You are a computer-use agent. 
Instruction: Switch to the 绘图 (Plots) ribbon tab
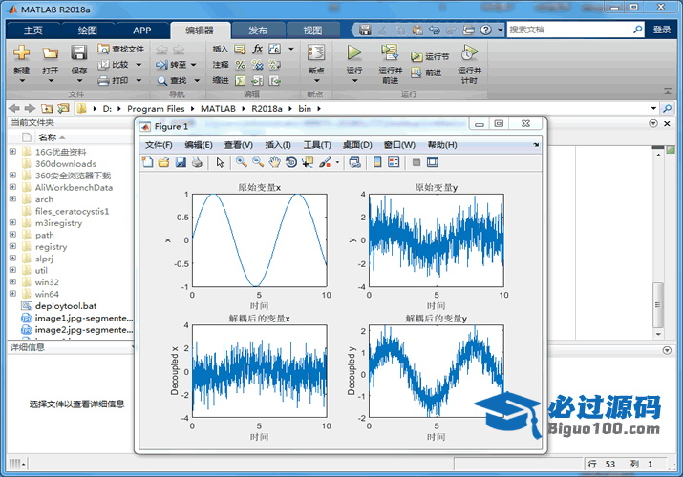click(x=88, y=31)
